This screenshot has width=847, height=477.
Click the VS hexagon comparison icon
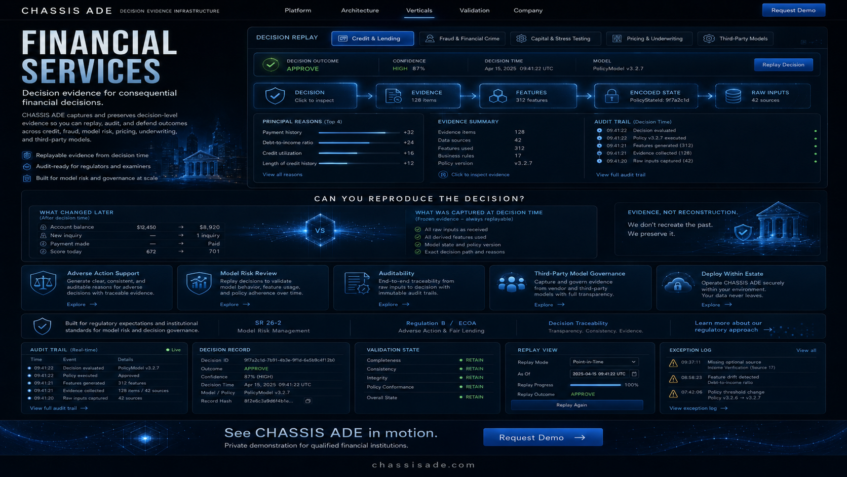tap(320, 231)
